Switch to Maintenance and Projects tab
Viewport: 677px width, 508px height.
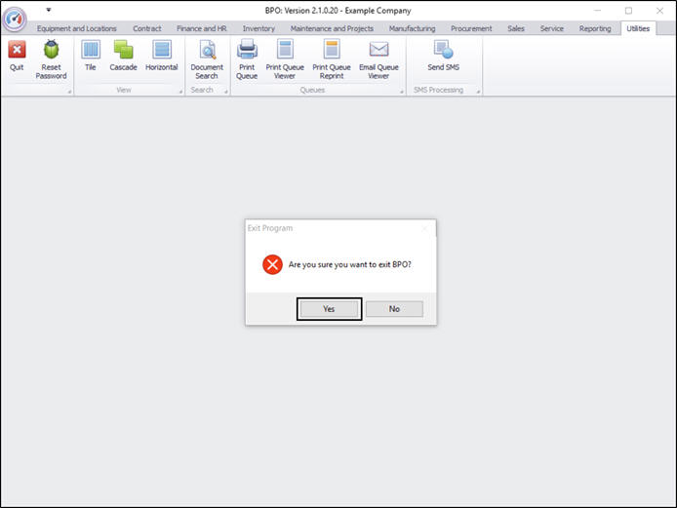pyautogui.click(x=332, y=28)
